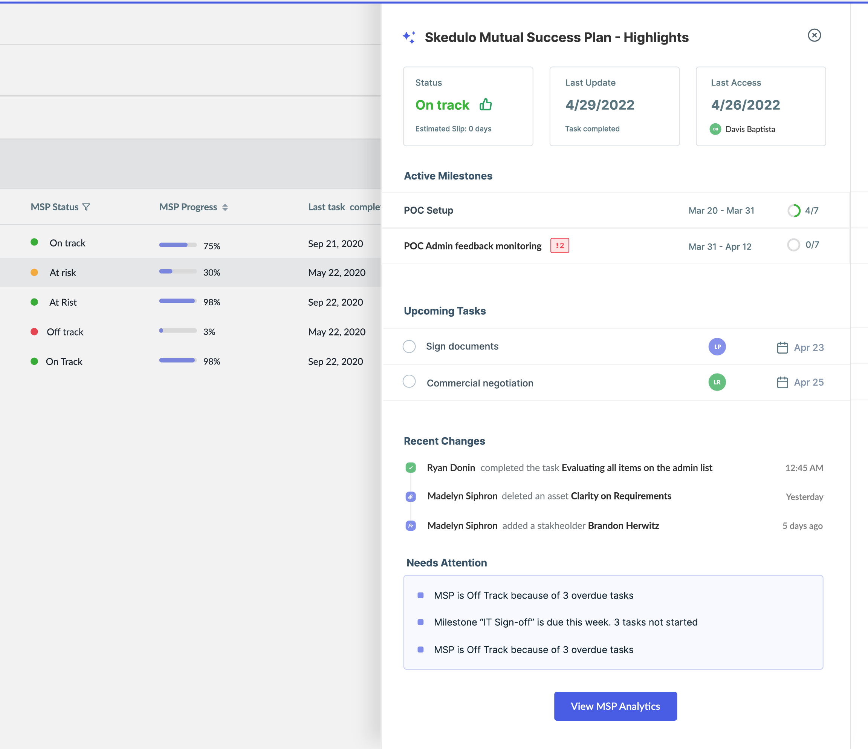Click orange status dot for At risk row
This screenshot has height=749, width=868.
point(34,273)
